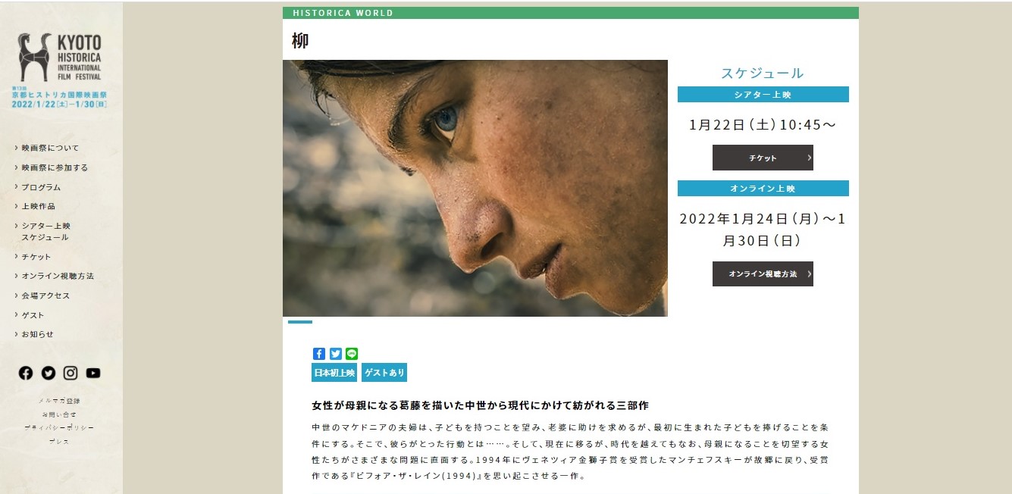Click the slideshow indicator bar below photo
The height and width of the screenshot is (494, 1012).
click(300, 322)
